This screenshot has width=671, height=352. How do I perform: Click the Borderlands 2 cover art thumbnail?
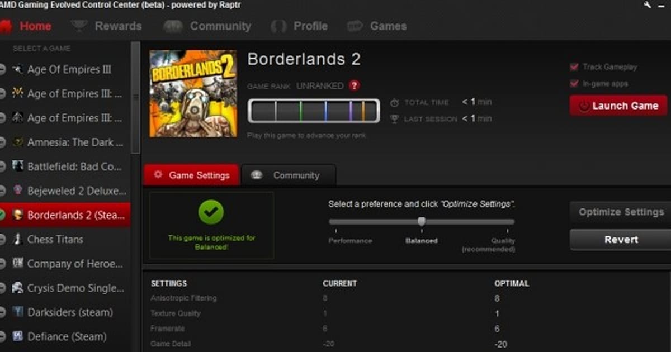point(193,93)
